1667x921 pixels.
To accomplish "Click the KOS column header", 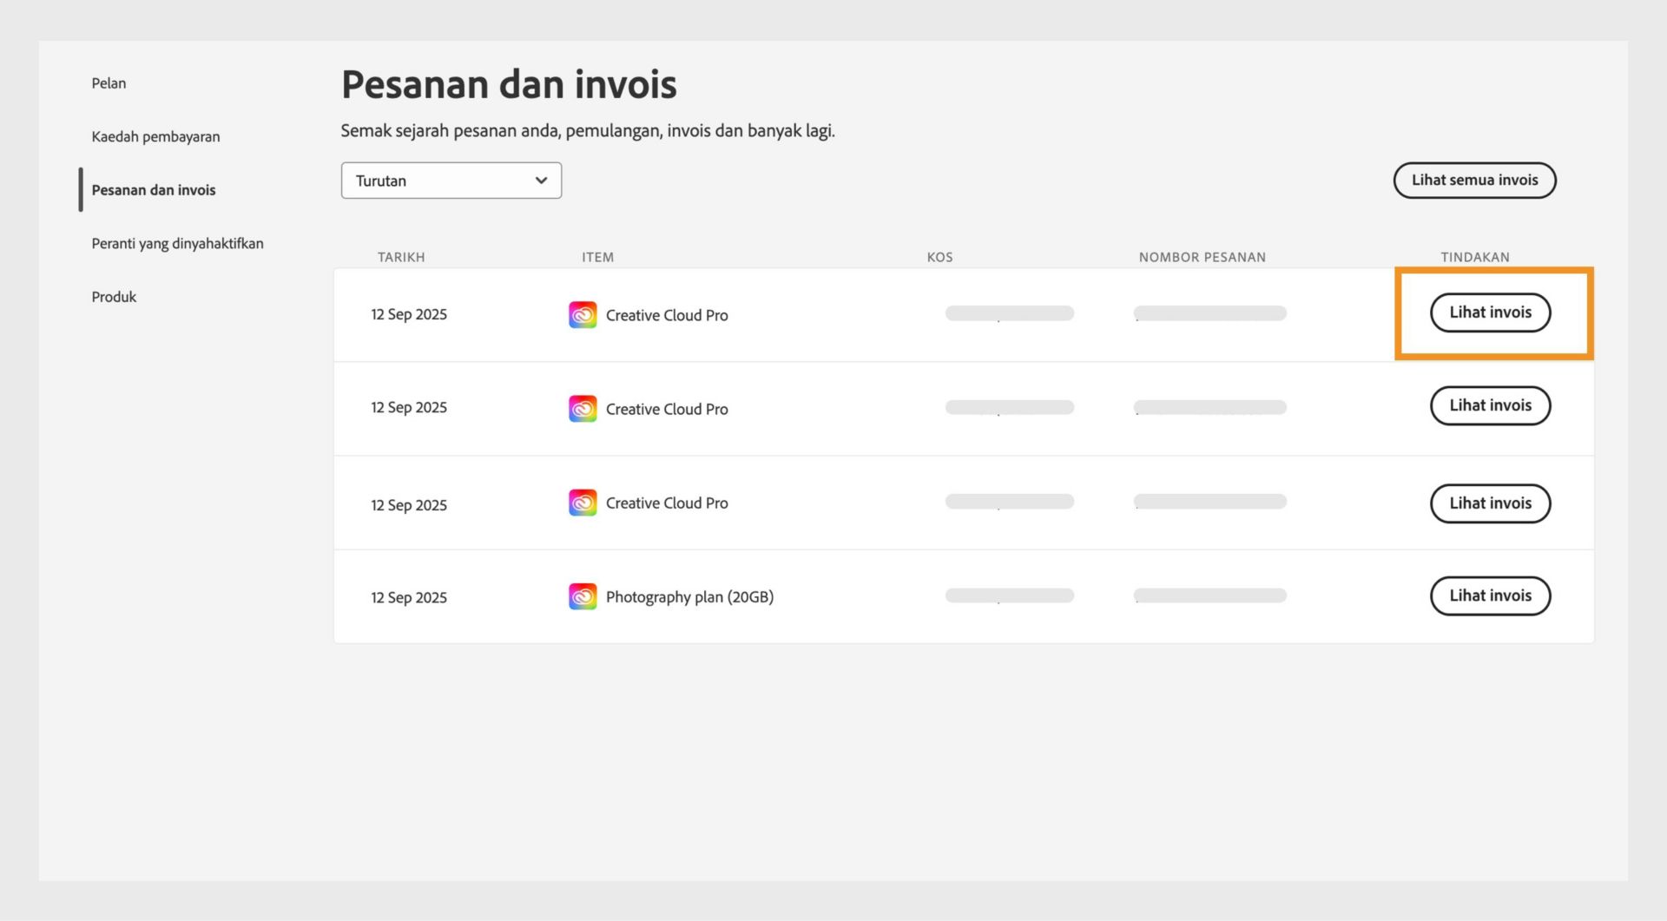I will (939, 257).
